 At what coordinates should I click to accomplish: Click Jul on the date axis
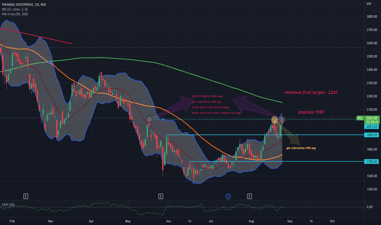pos(211,221)
